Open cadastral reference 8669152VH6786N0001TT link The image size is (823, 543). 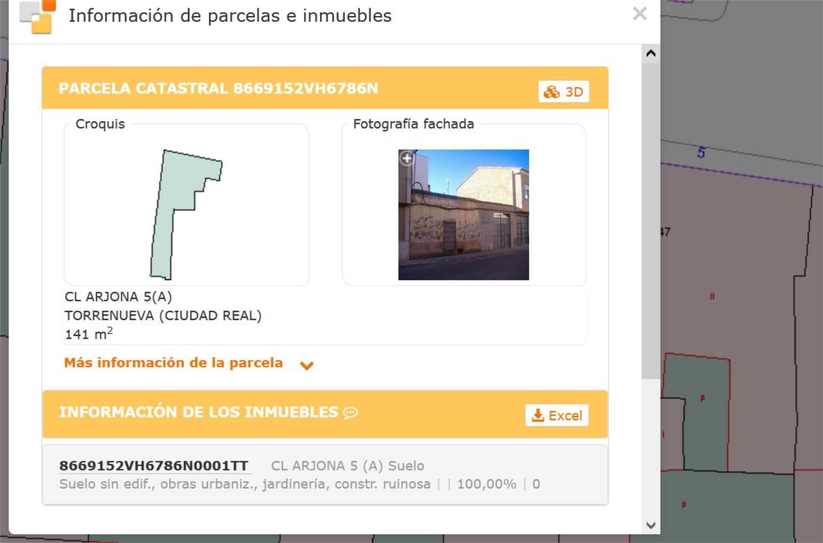point(153,465)
